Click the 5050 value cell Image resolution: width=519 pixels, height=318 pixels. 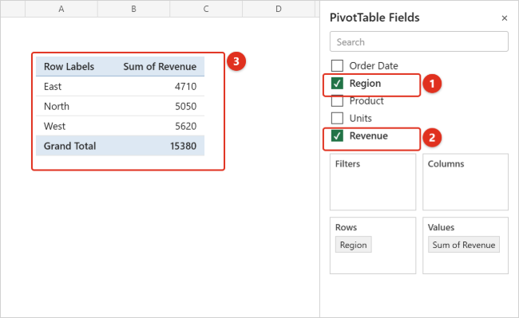click(x=185, y=106)
